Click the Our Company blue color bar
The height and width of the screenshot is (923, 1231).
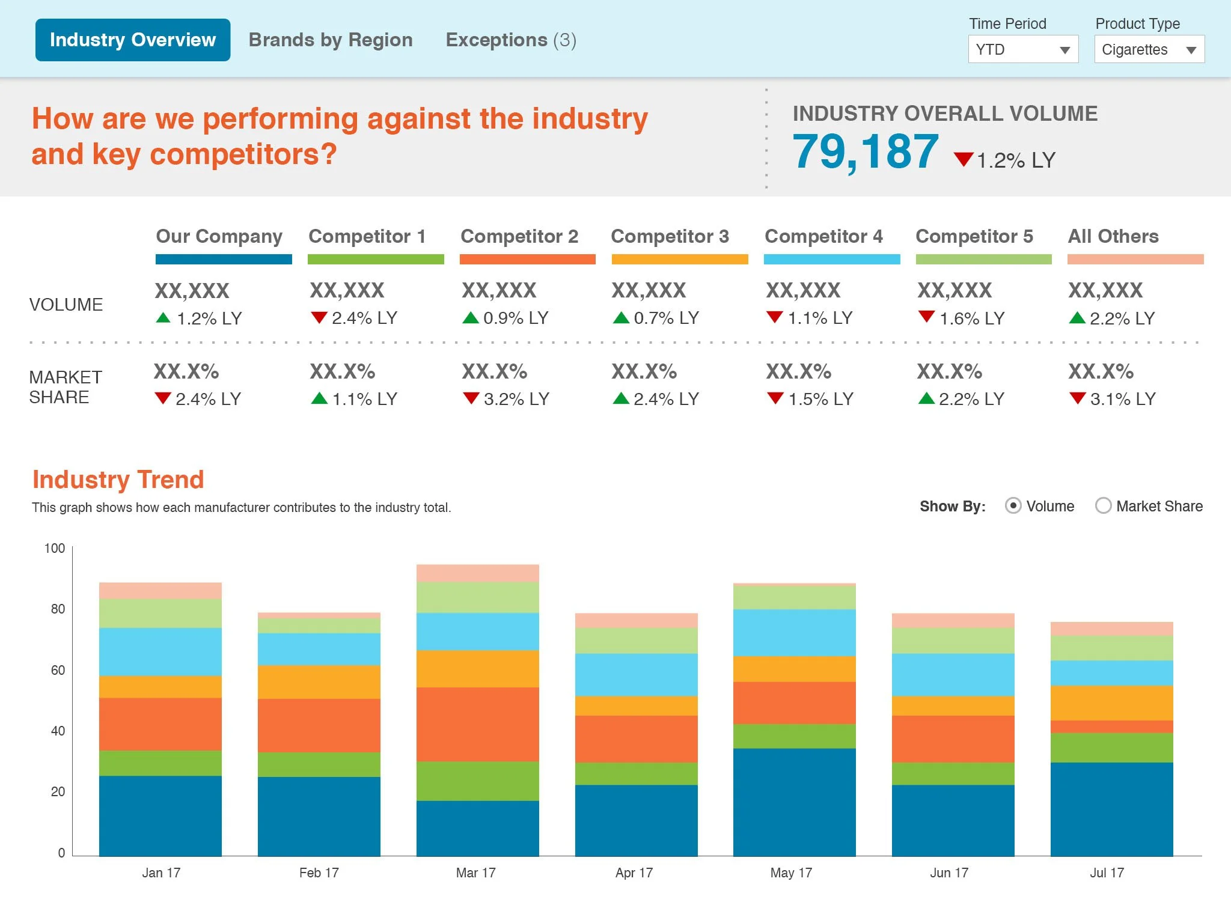click(x=224, y=259)
